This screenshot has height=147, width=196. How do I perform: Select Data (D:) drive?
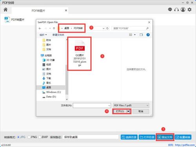pos(49,97)
